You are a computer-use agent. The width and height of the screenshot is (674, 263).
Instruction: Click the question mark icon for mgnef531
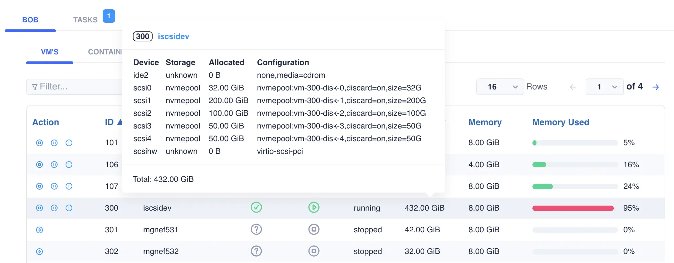tap(256, 229)
